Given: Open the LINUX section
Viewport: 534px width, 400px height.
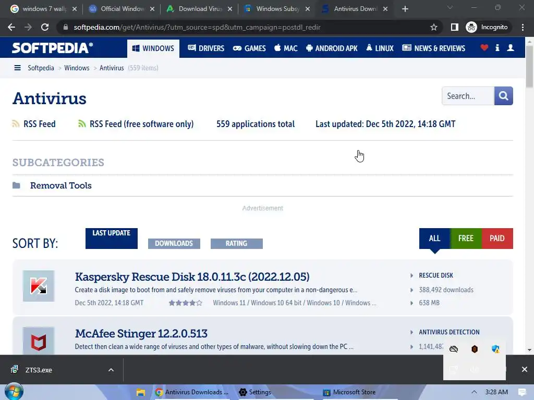Looking at the screenshot, I should 380,48.
